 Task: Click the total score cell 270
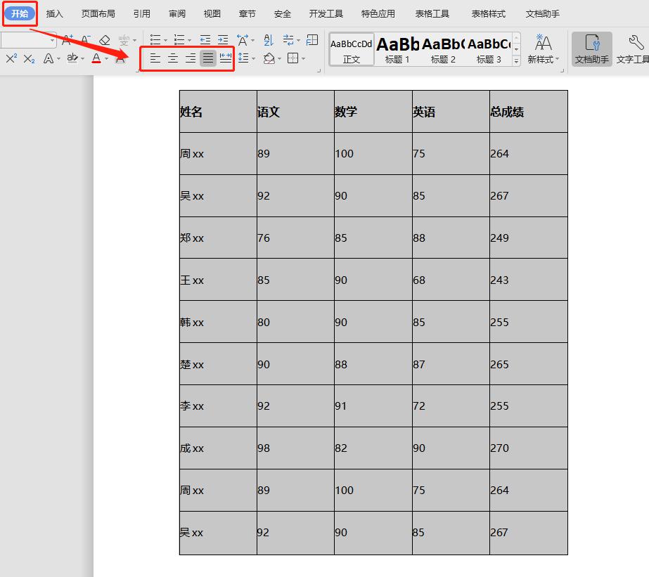click(529, 448)
